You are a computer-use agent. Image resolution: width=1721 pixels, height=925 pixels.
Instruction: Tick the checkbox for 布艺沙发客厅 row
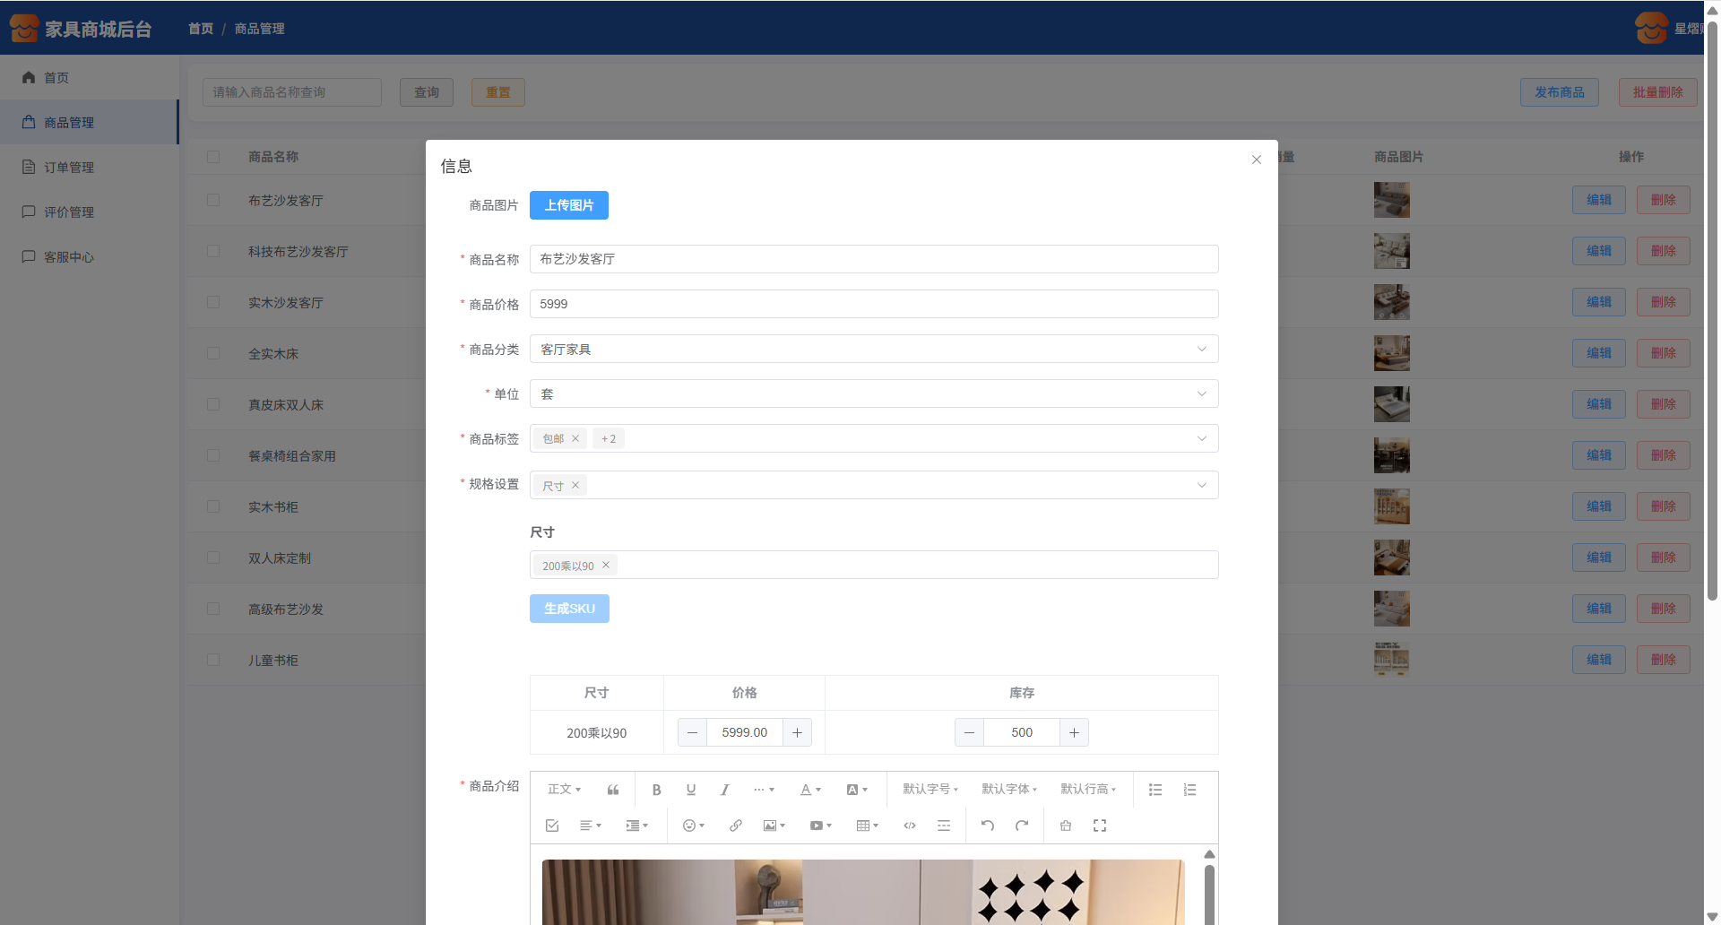coord(213,200)
